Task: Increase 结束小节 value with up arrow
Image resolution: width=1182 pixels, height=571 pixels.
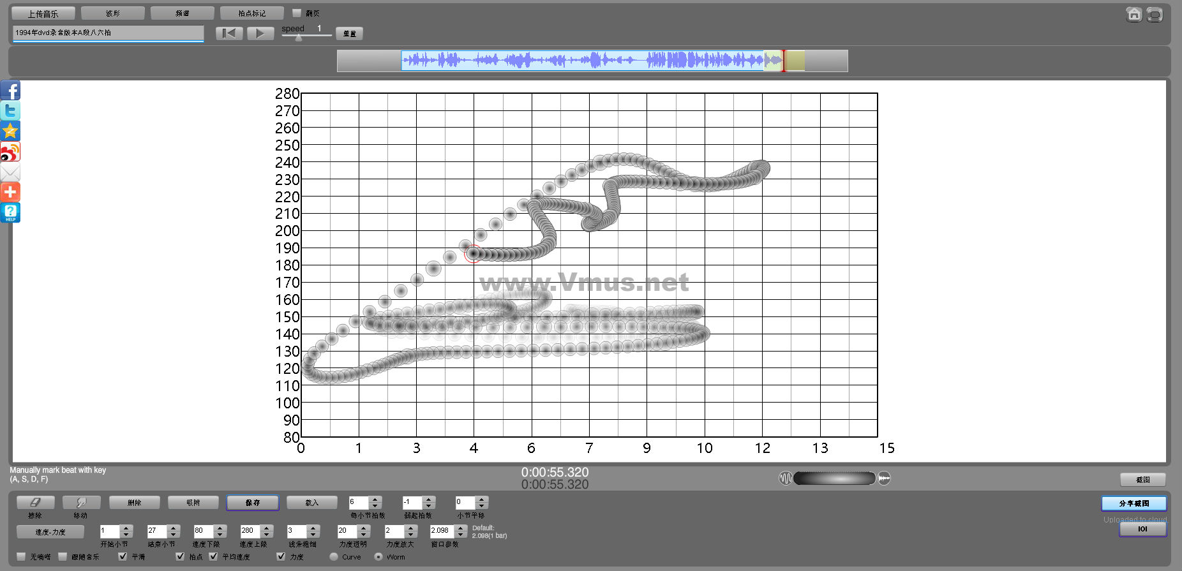Action: (x=173, y=528)
